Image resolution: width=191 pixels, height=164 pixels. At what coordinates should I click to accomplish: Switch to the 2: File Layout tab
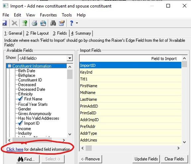[x=37, y=33]
